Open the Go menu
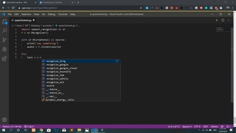Screen dimensions: 236x133 [x=44, y=14]
